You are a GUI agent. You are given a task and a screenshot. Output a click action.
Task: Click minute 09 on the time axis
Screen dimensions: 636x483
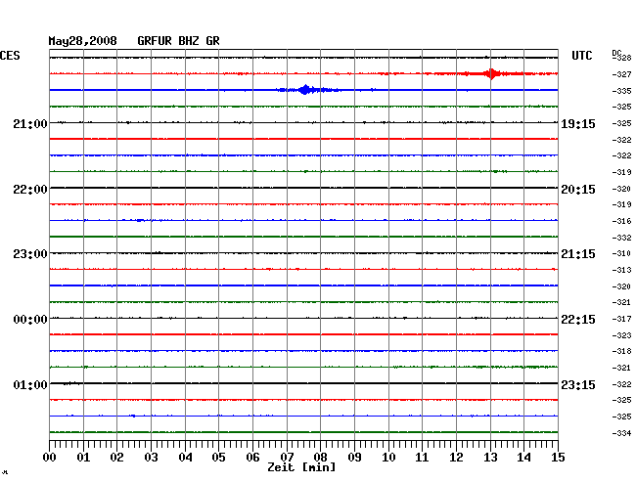354,458
